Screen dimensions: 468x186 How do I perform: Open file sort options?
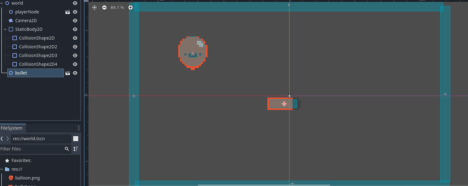76,149
